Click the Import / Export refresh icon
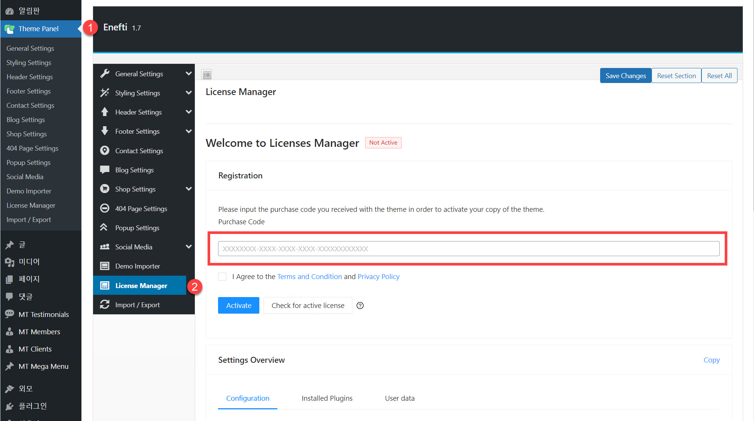 105,305
